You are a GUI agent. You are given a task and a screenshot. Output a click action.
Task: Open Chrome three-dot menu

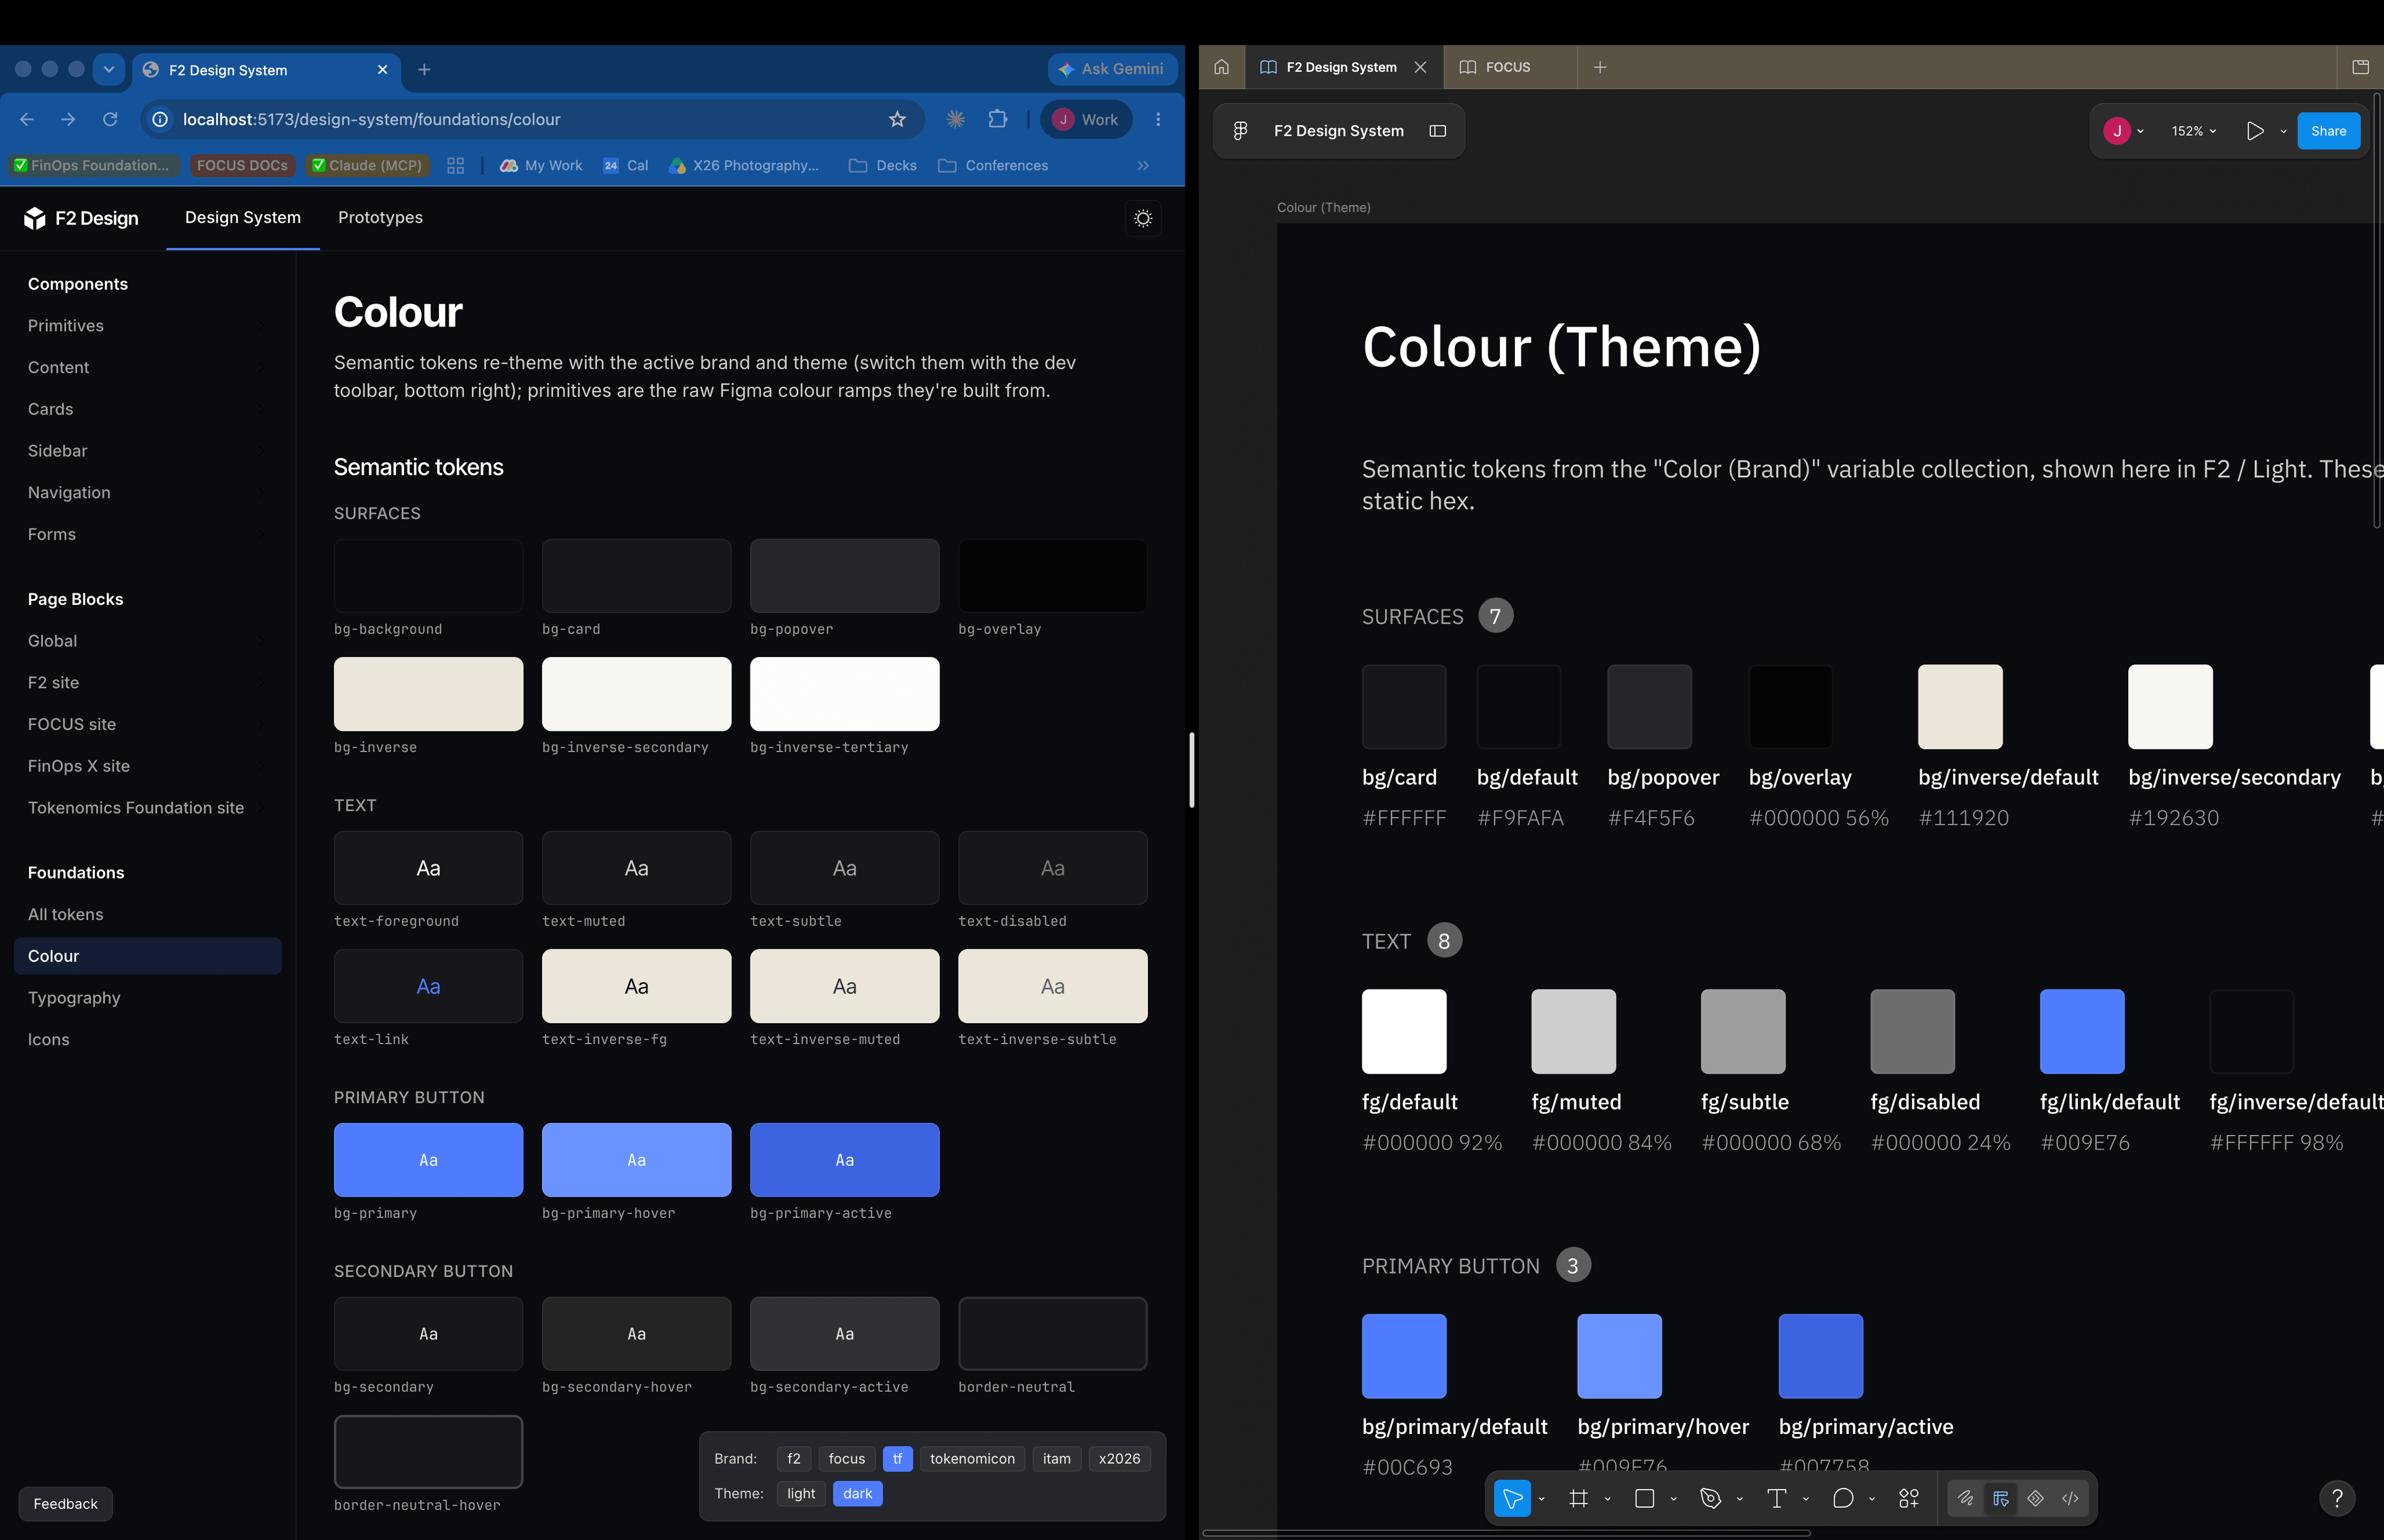[x=1158, y=119]
